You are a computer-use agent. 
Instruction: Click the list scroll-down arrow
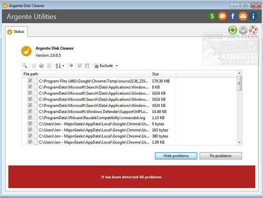tap(239, 143)
